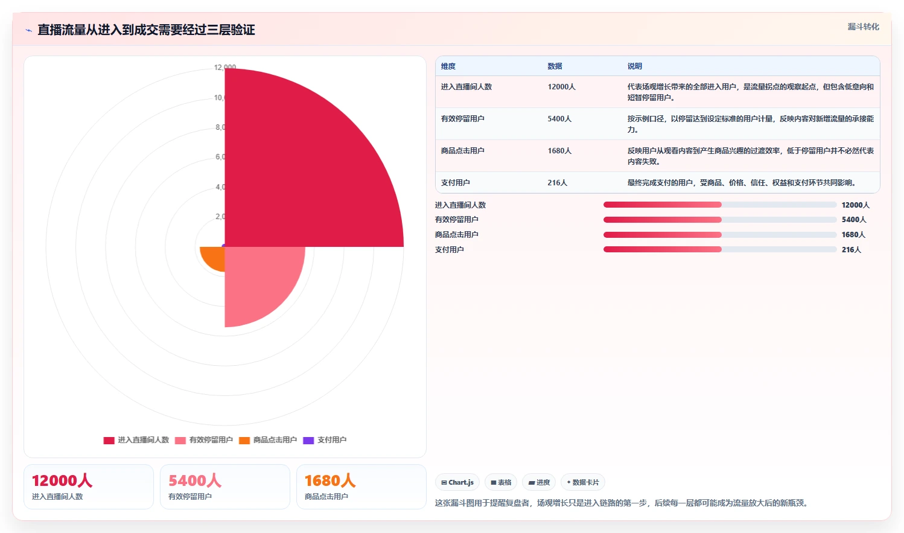Click the 有效停留用户 progress bar
Screen dimensions: 904x533
coord(720,220)
